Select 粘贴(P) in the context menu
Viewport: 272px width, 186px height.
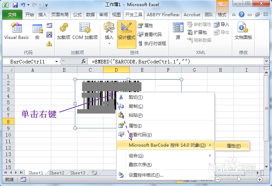(166, 115)
